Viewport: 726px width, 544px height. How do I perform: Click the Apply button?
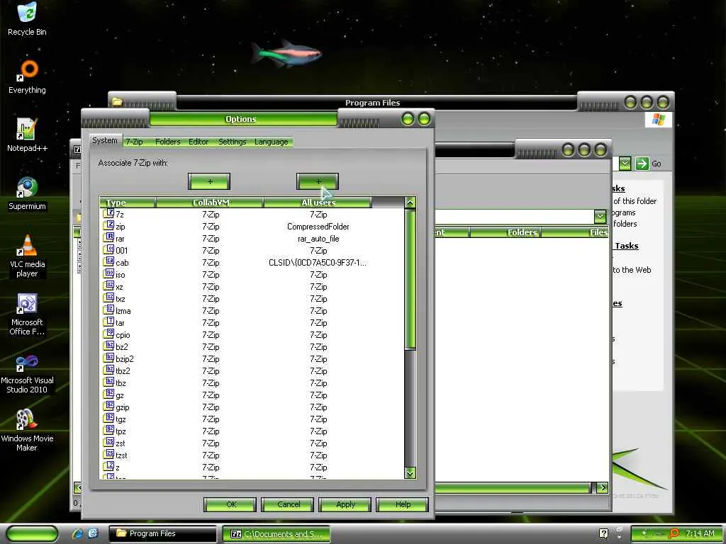(x=345, y=504)
